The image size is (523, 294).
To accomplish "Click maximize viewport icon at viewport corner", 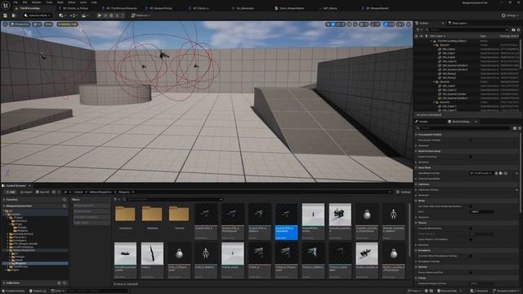I will (409, 24).
